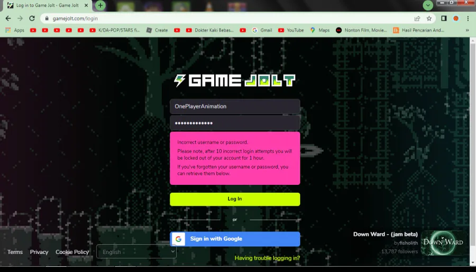The width and height of the screenshot is (476, 272).
Task: Click inside the OnePlayerAnimation username field
Action: click(235, 107)
